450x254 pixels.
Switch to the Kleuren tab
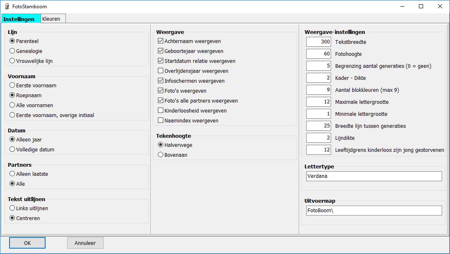[x=51, y=19]
